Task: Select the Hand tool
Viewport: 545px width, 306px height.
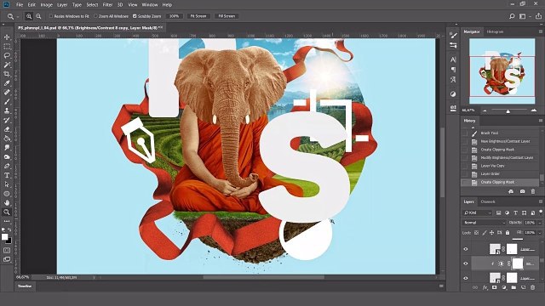Action: point(7,202)
